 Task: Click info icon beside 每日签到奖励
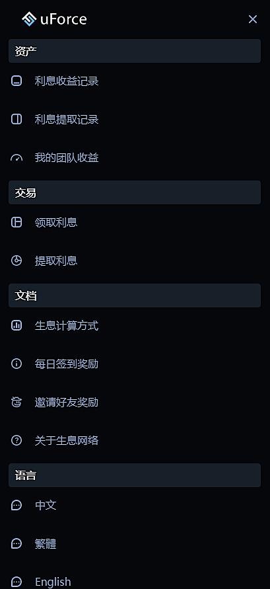click(17, 364)
